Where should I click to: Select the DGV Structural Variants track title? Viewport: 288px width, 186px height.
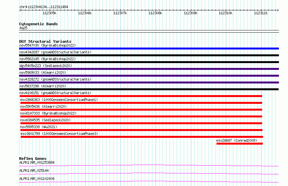tap(45, 41)
